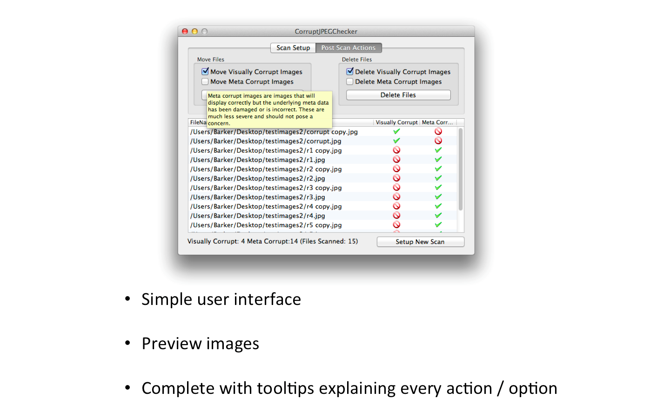Enable Move Meta Corrupt Images
Screen dimensions: 670x419
[205, 81]
